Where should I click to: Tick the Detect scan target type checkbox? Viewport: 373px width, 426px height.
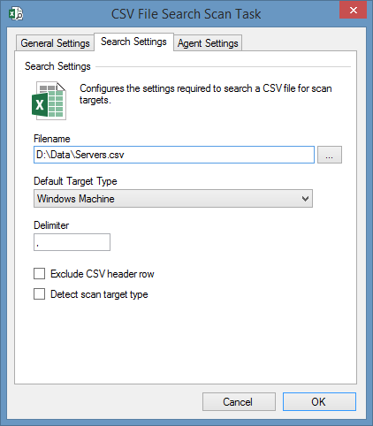[x=39, y=294]
